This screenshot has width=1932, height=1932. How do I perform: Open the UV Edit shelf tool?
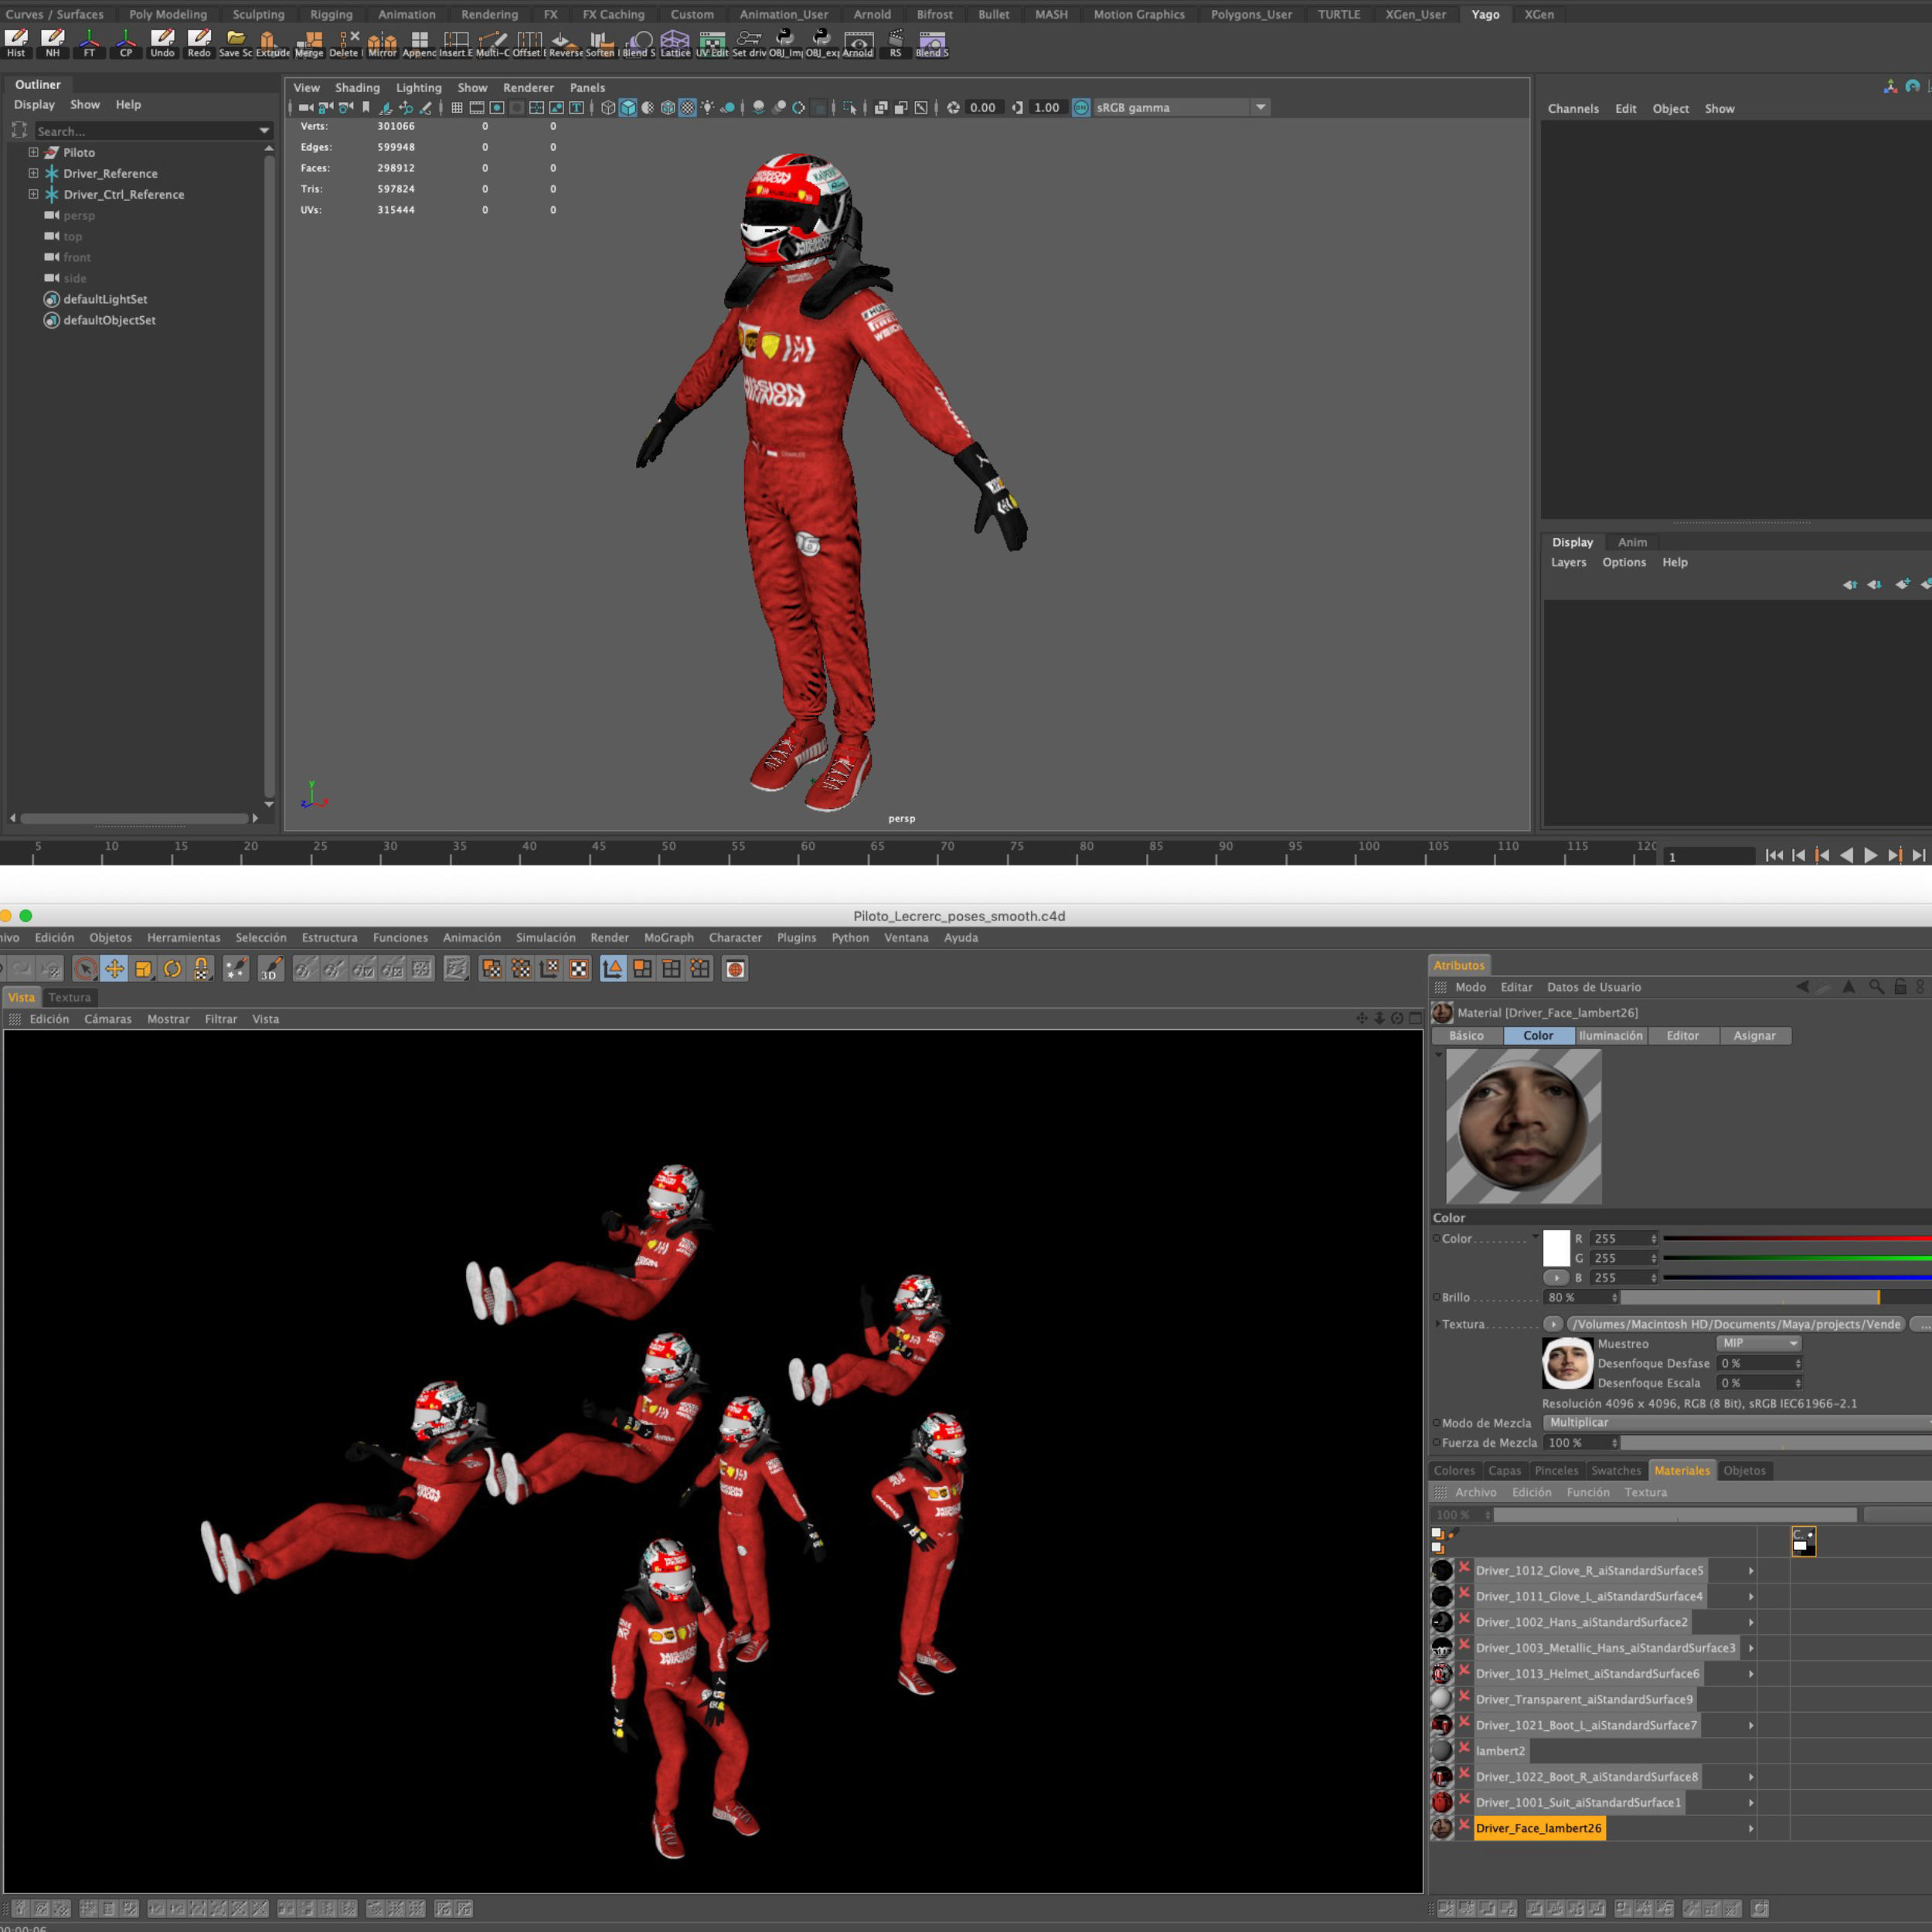click(712, 43)
